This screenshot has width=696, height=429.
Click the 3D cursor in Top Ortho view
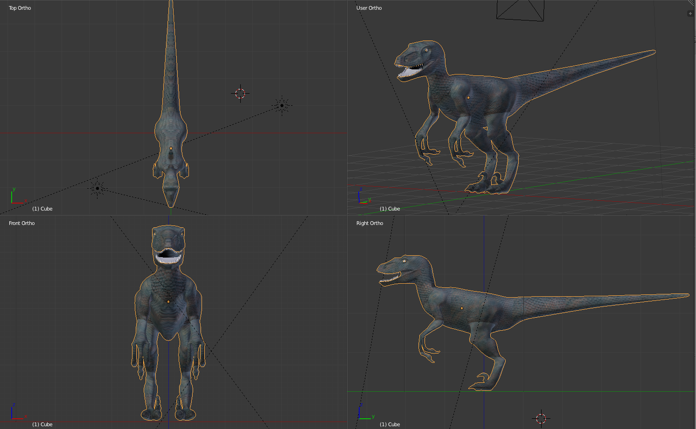240,94
